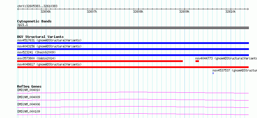
Task: Click the nsv4517631 variant label
Action: pyautogui.click(x=49, y=40)
